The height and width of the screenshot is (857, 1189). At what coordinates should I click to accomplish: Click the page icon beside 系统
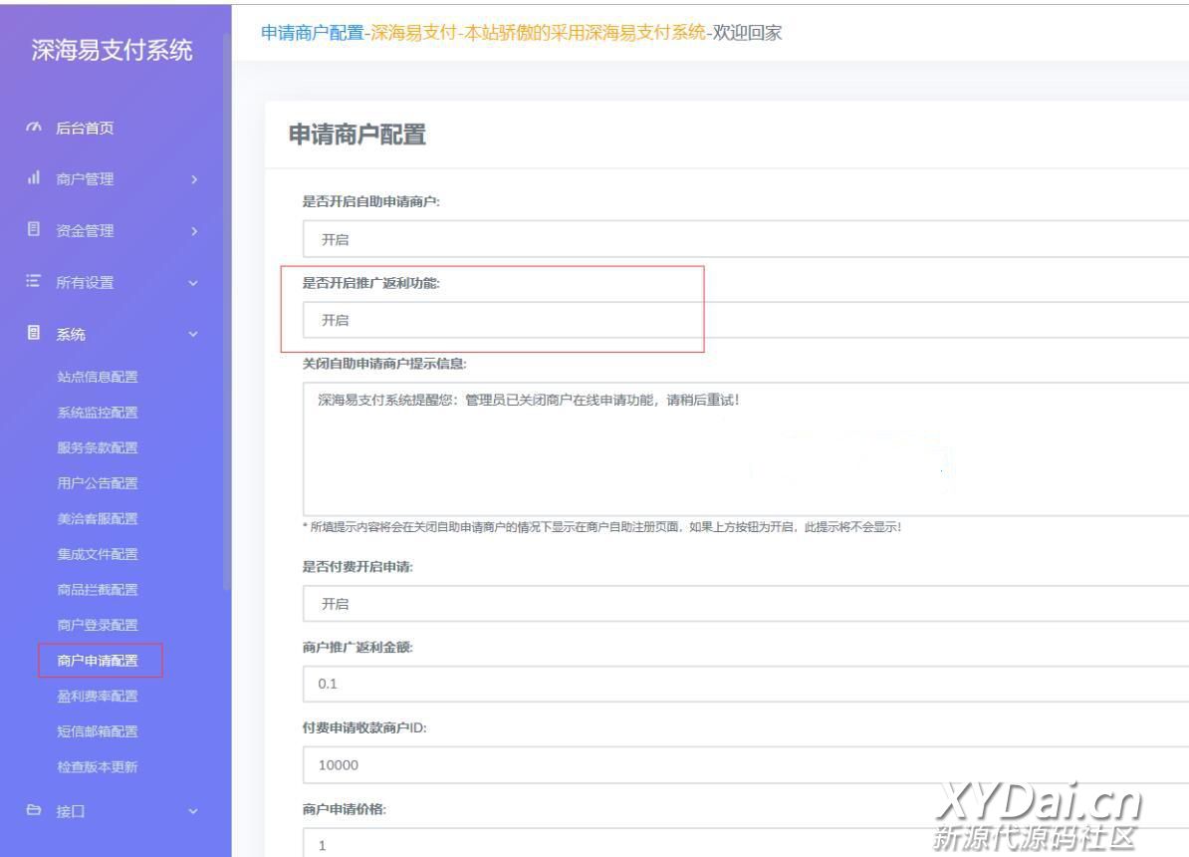point(34,333)
